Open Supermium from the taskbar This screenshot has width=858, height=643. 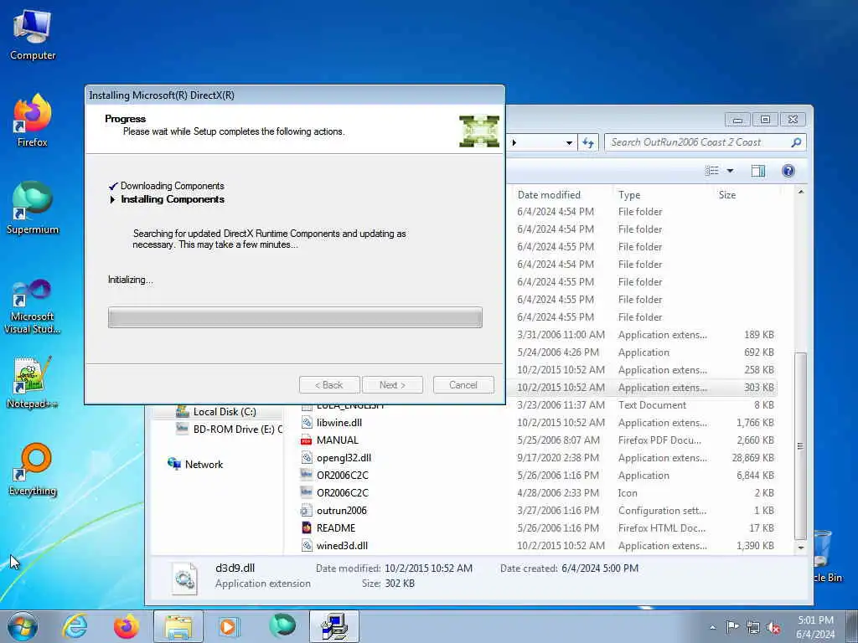click(x=282, y=626)
